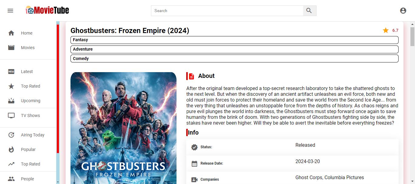Click the 'Release Date:' label
This screenshot has height=184, width=415.
[x=212, y=163]
